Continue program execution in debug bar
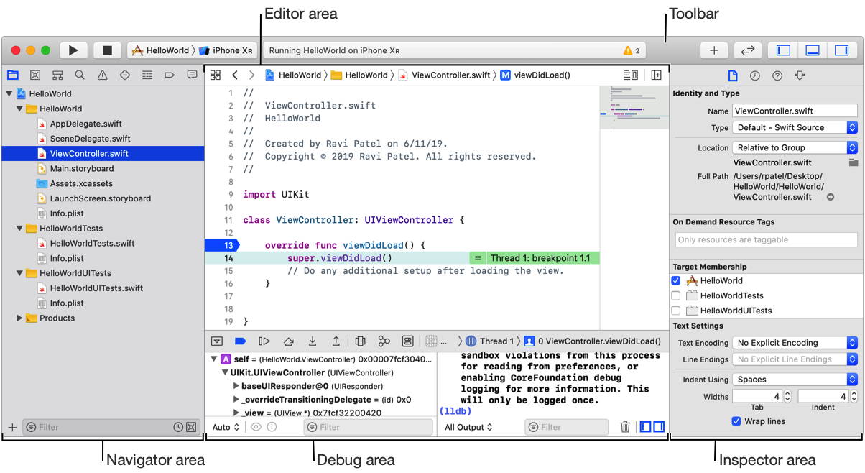 click(264, 341)
